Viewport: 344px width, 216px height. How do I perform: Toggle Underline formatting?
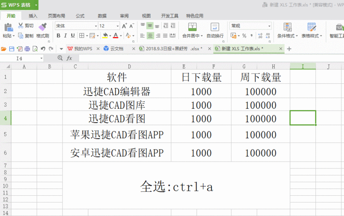click(x=73, y=35)
